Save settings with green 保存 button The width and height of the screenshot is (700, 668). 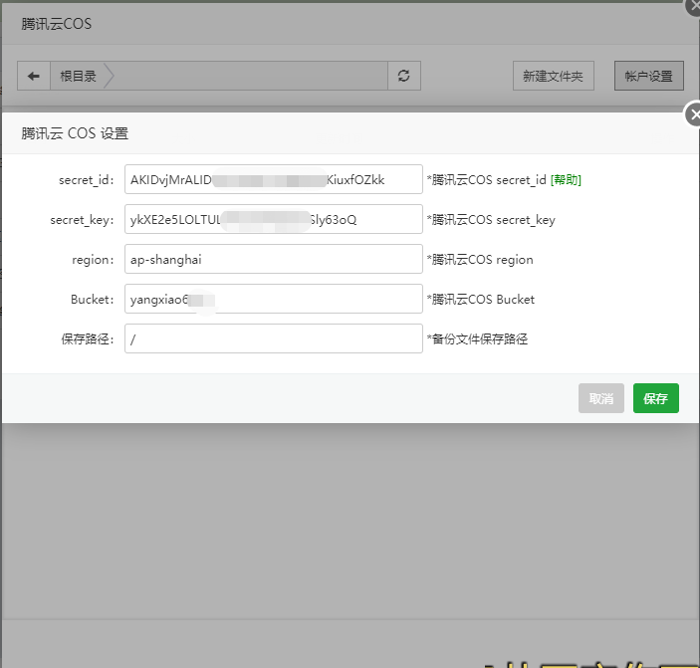point(656,398)
